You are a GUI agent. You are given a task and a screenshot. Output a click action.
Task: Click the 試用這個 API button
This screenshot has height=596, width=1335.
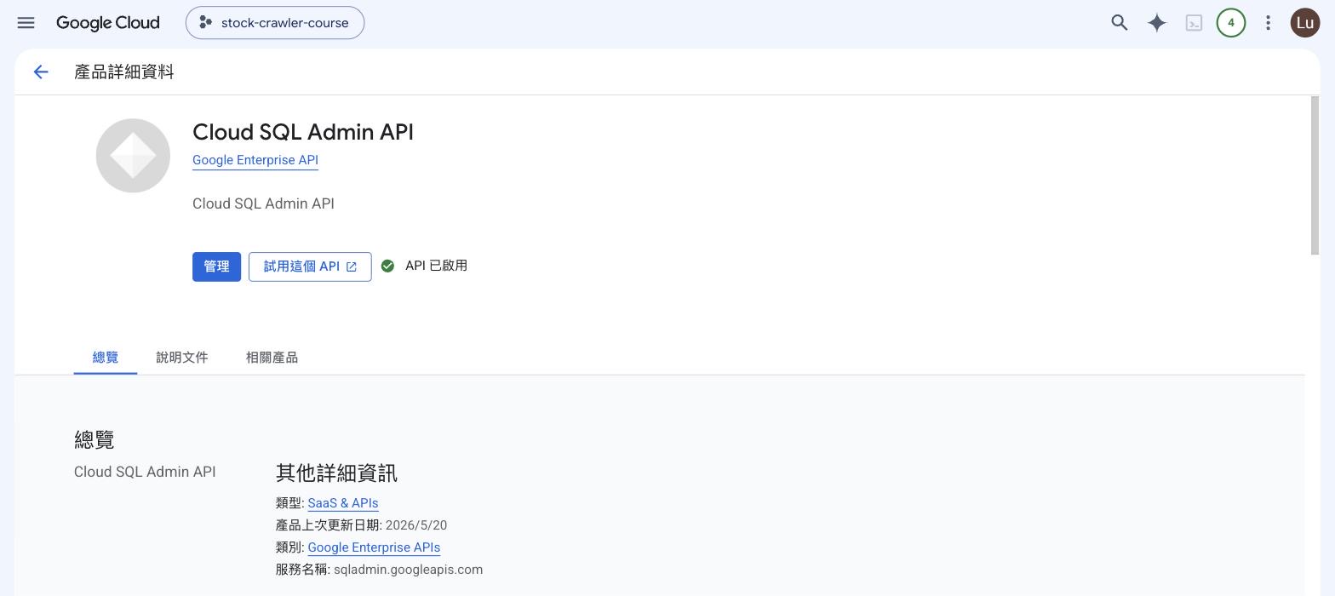coord(310,266)
